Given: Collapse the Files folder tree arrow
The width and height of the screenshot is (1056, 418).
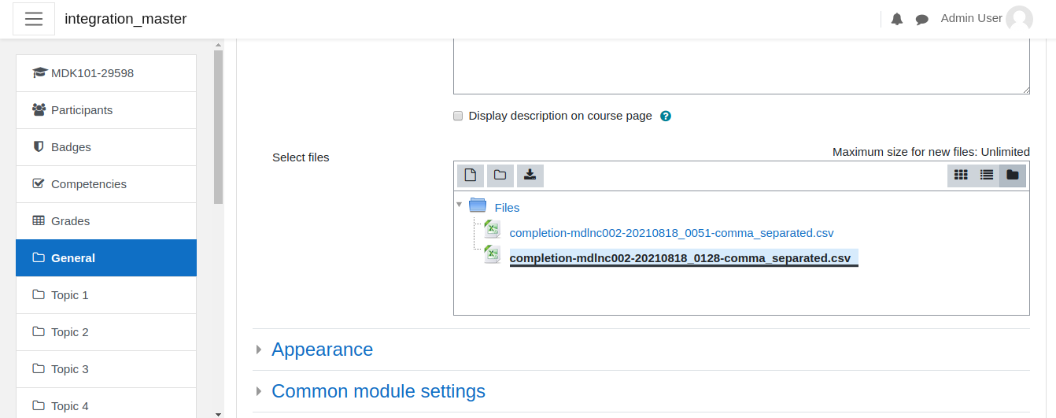Looking at the screenshot, I should point(459,205).
